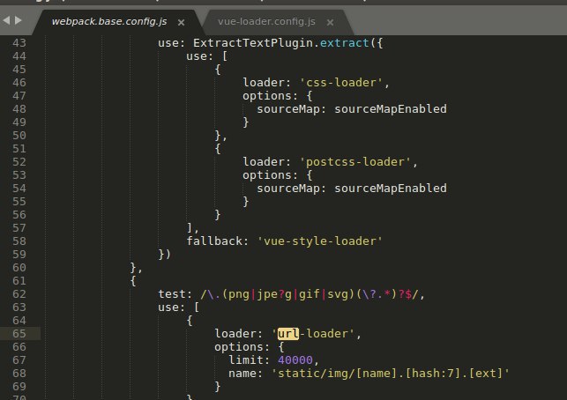Click line number 54 in the gutter
567x400 pixels.
tap(19, 189)
